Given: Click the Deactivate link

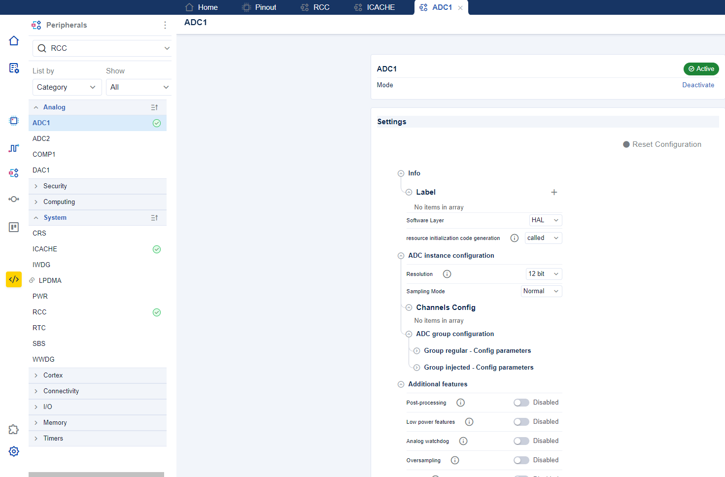Looking at the screenshot, I should (698, 85).
